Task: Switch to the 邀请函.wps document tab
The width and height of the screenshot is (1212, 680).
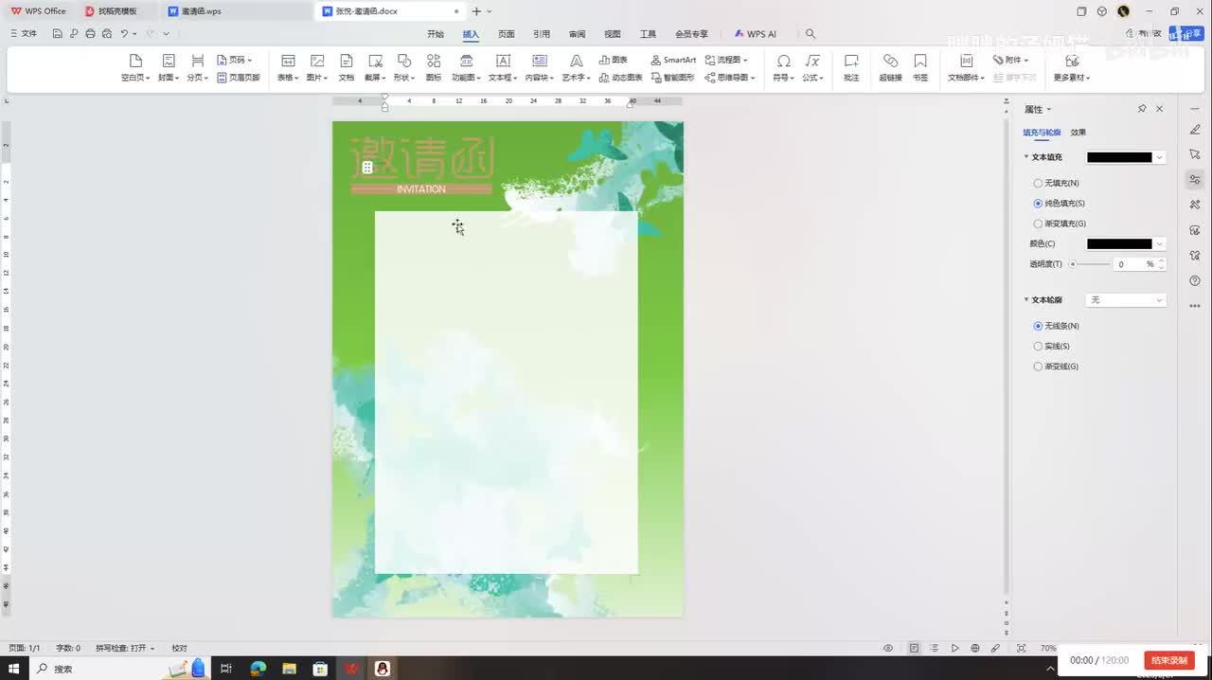Action: 237,11
